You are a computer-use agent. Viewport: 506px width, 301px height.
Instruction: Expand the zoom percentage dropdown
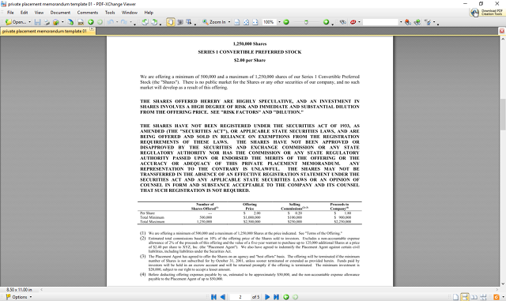click(x=279, y=22)
